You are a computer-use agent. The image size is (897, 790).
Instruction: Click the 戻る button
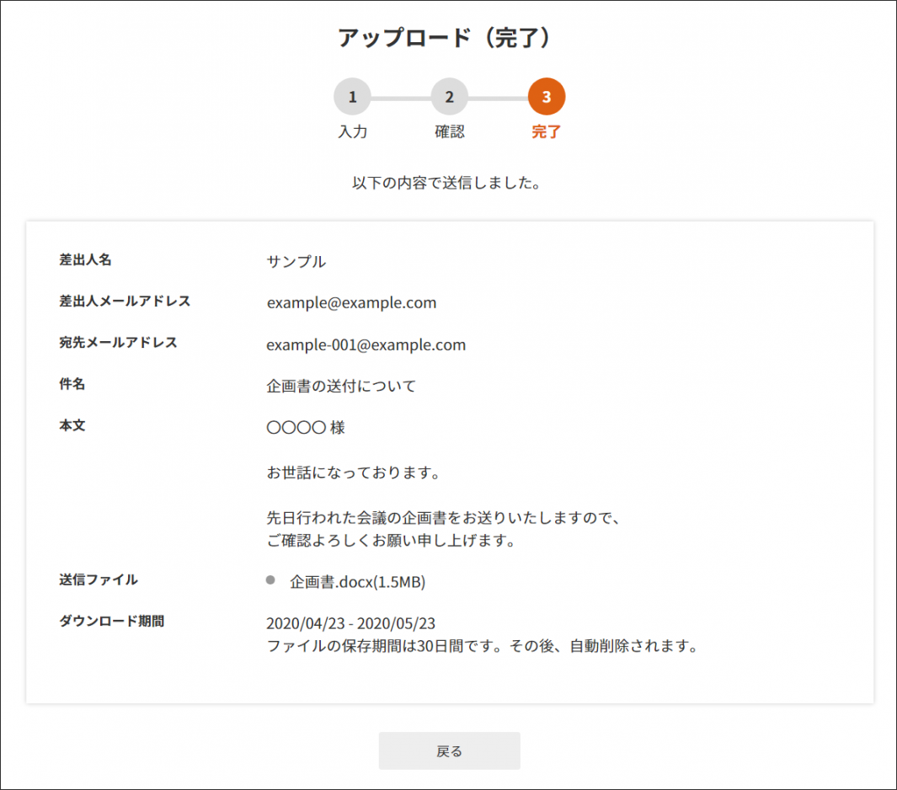click(x=449, y=750)
